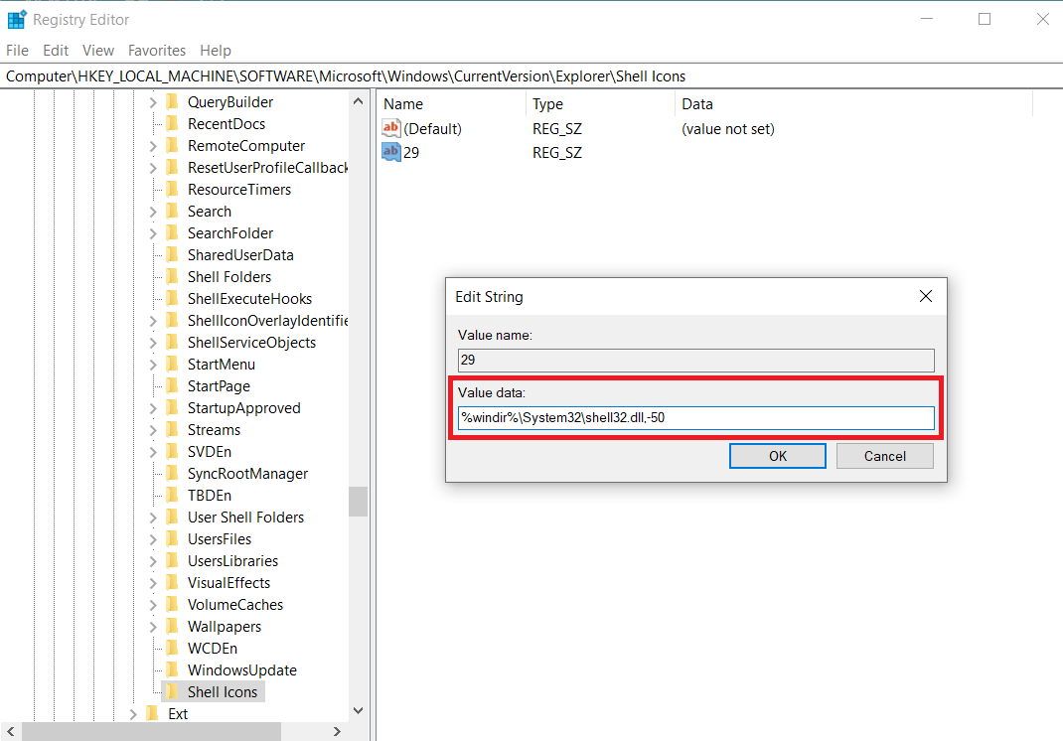Click the VisualEffects folder icon

click(x=172, y=582)
